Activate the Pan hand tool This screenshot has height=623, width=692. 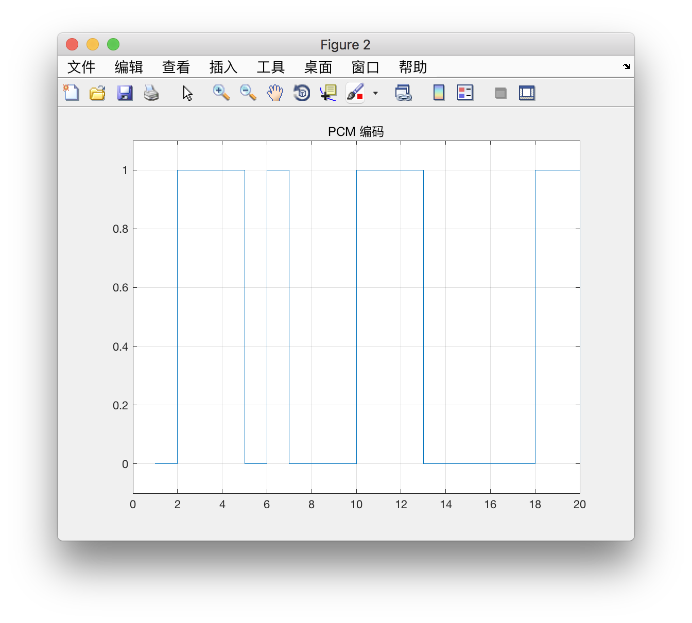[275, 93]
